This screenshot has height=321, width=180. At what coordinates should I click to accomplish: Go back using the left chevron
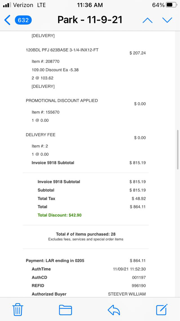7,20
